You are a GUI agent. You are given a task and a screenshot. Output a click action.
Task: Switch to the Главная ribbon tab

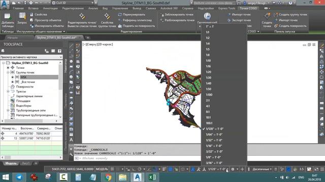click(18, 9)
